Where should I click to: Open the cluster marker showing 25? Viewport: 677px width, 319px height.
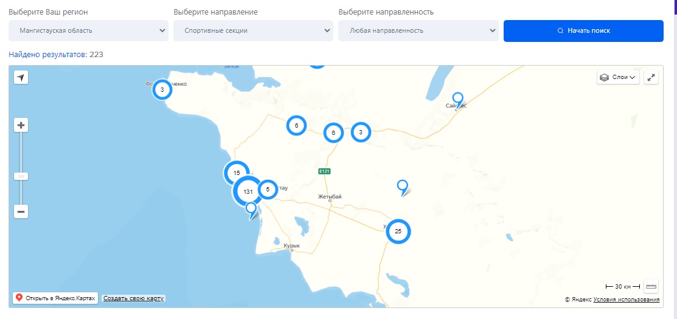[398, 232]
